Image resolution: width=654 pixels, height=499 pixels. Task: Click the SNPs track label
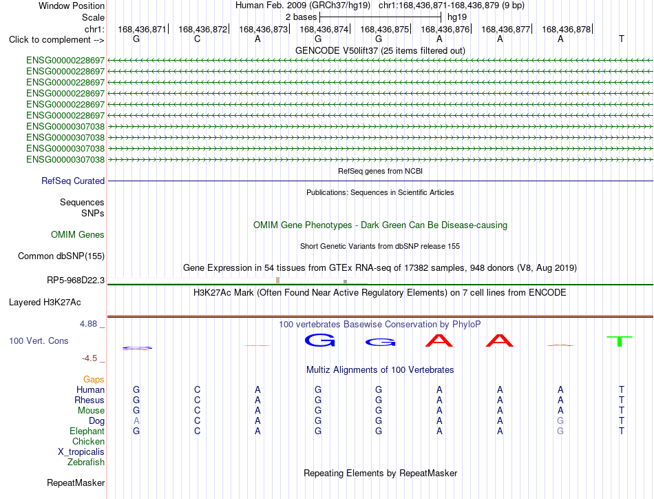[x=93, y=213]
